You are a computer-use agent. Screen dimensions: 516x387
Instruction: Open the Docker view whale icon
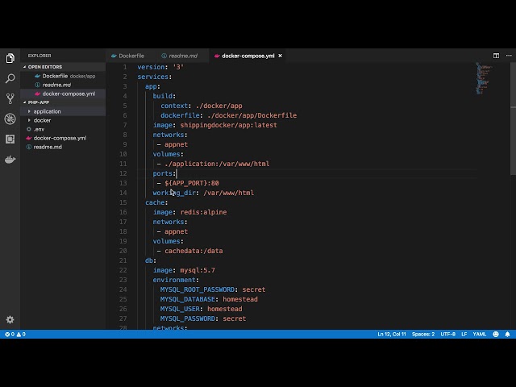(10, 160)
